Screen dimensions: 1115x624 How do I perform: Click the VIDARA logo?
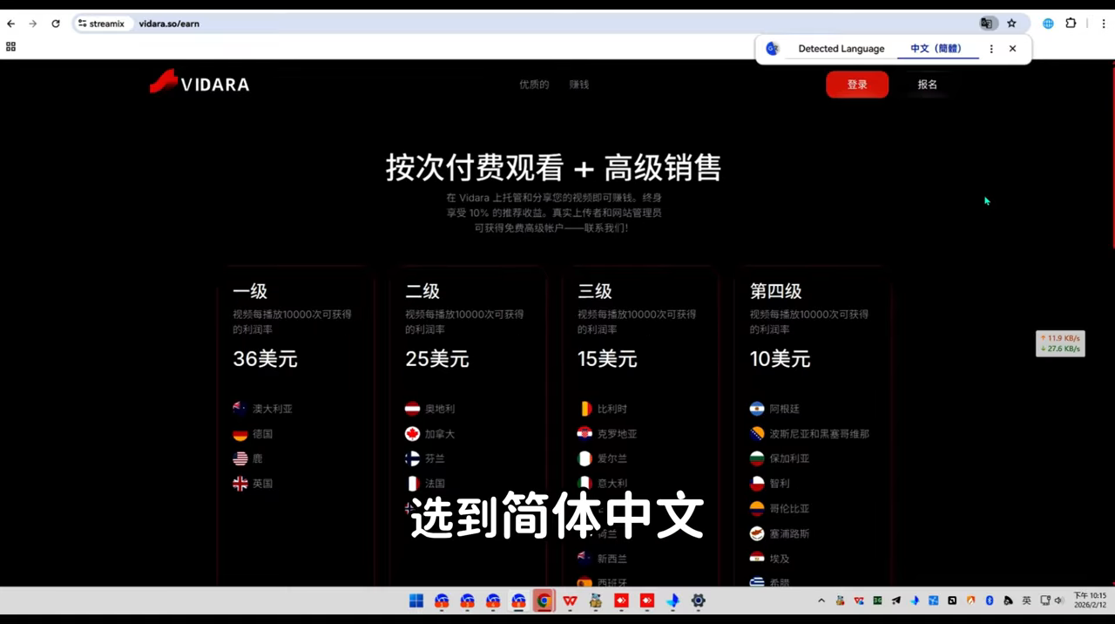(x=199, y=82)
